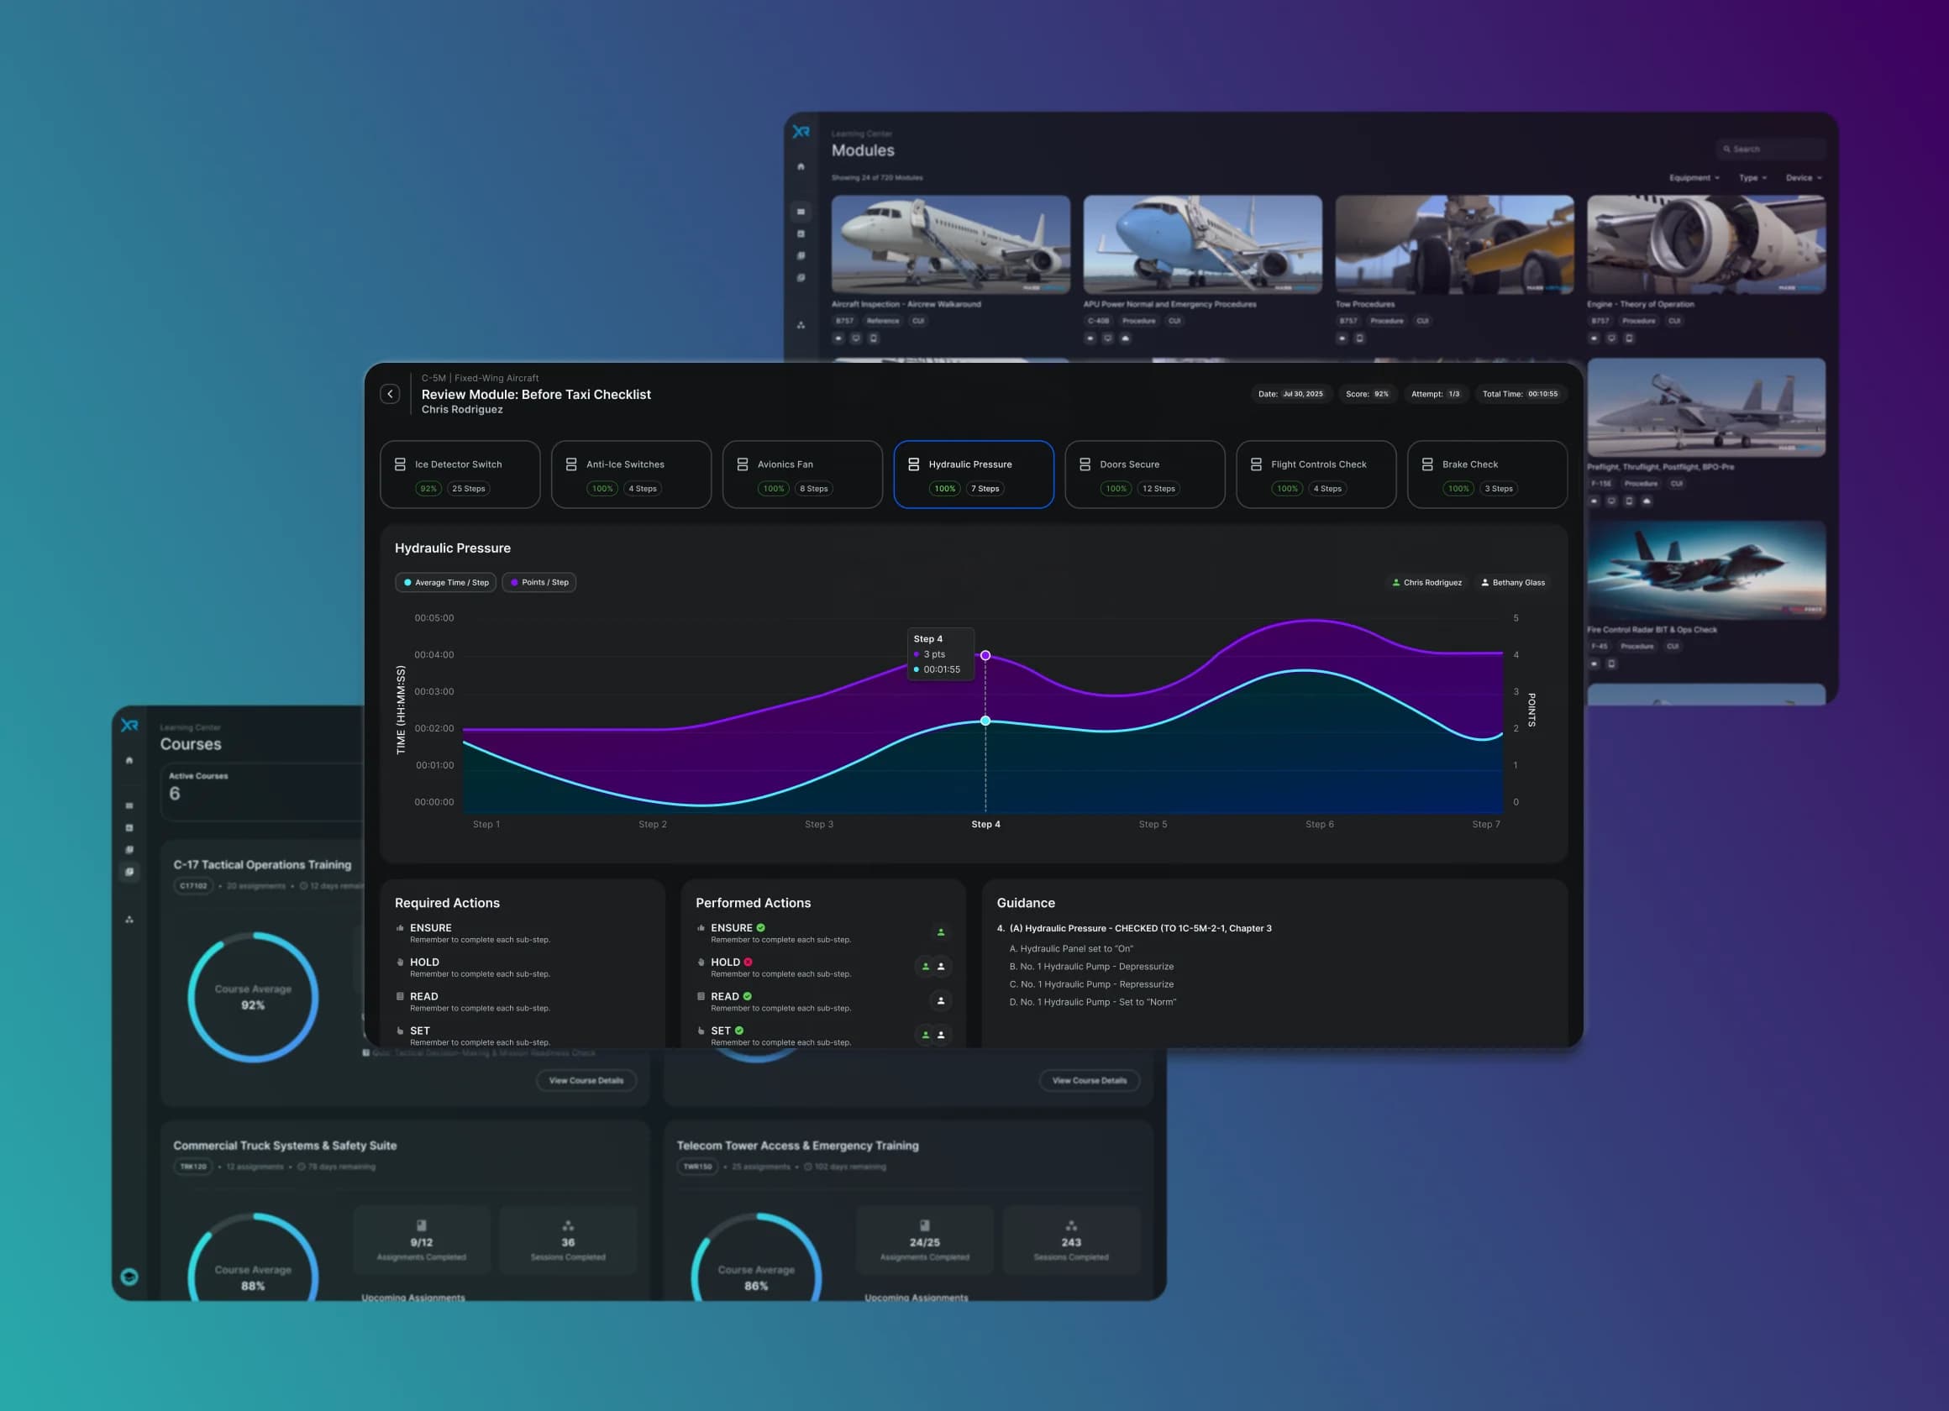Open the Modules grid icon in the sidebar
Screen dimensions: 1949x1411
pos(801,212)
